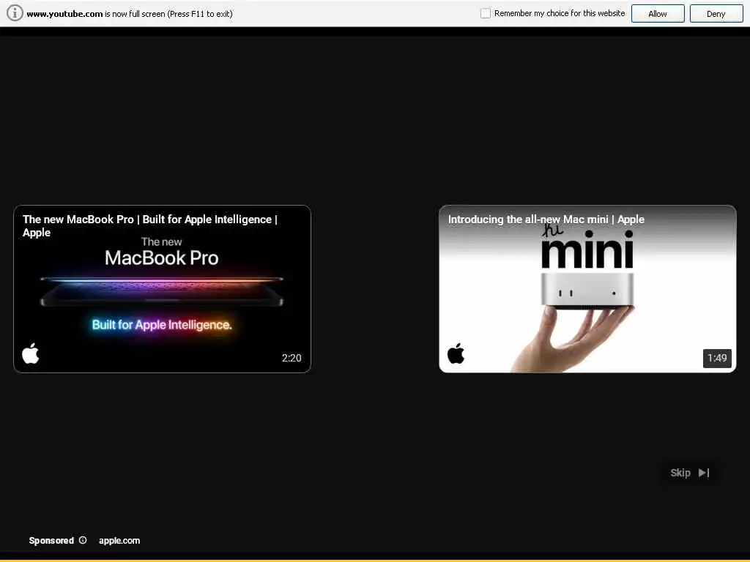This screenshot has width=750, height=562.
Task: Click the 2:20 duration label
Action: (292, 358)
